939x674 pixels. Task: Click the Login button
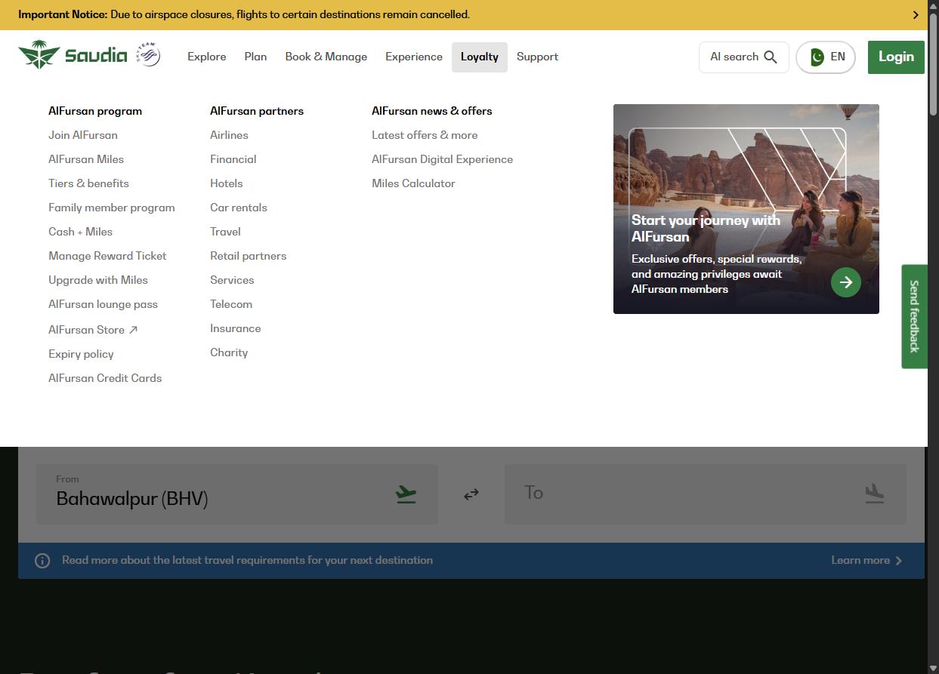896,57
